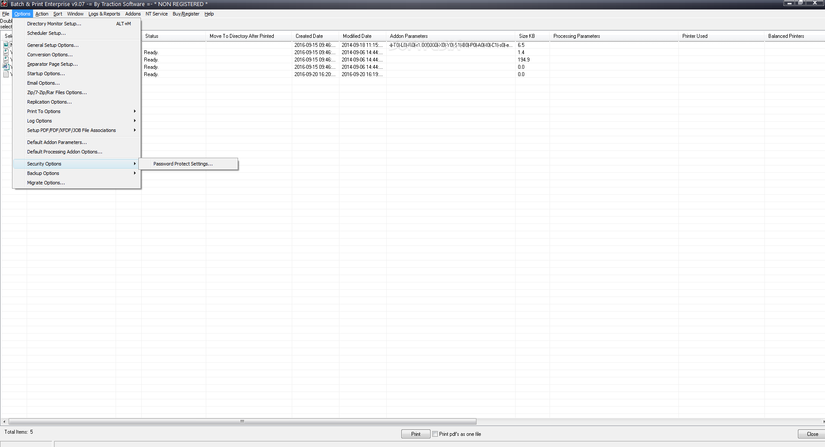Image resolution: width=825 pixels, height=447 pixels.
Task: Open Zip/7-Zip/Rar Files Options
Action: [77, 92]
